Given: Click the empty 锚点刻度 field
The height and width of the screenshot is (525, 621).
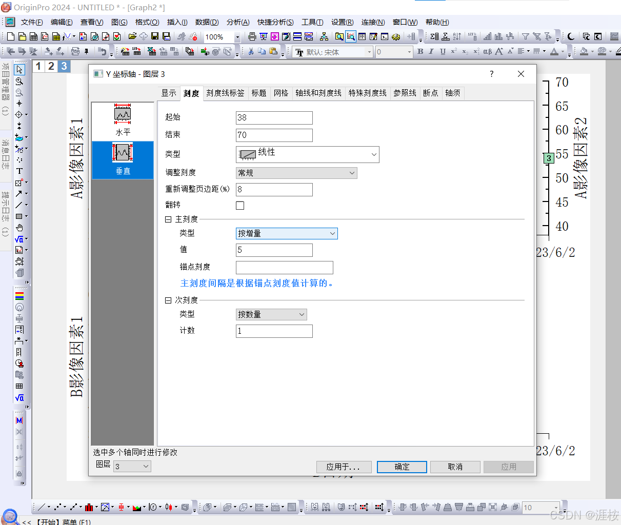Looking at the screenshot, I should click(x=285, y=267).
